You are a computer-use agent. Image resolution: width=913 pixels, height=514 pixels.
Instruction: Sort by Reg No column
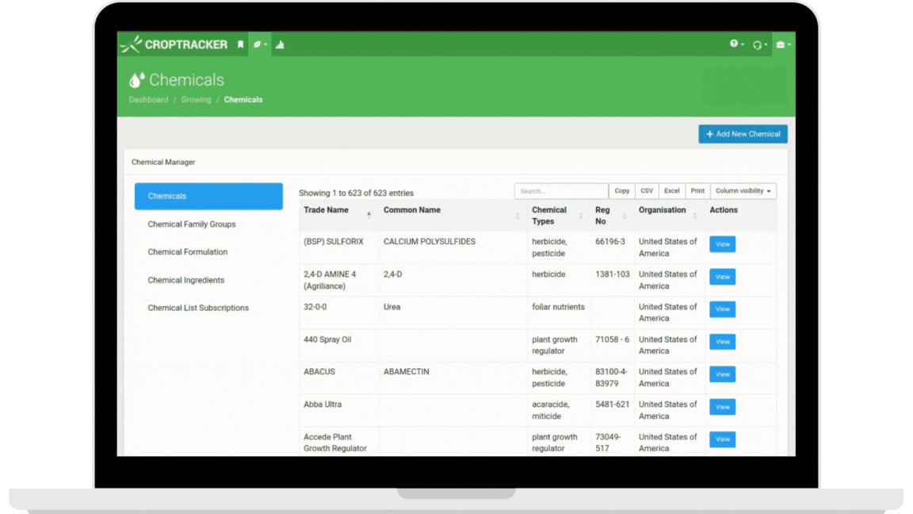612,216
